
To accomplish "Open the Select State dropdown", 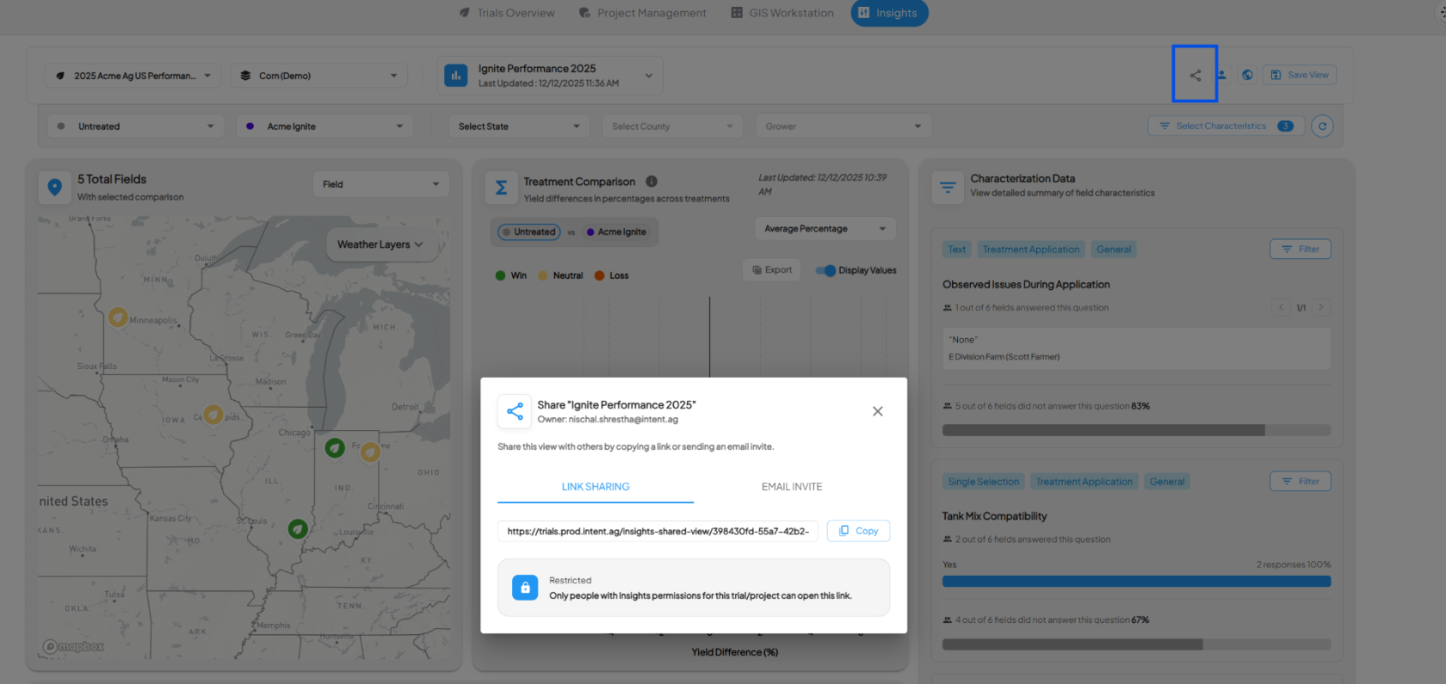I will coord(518,126).
